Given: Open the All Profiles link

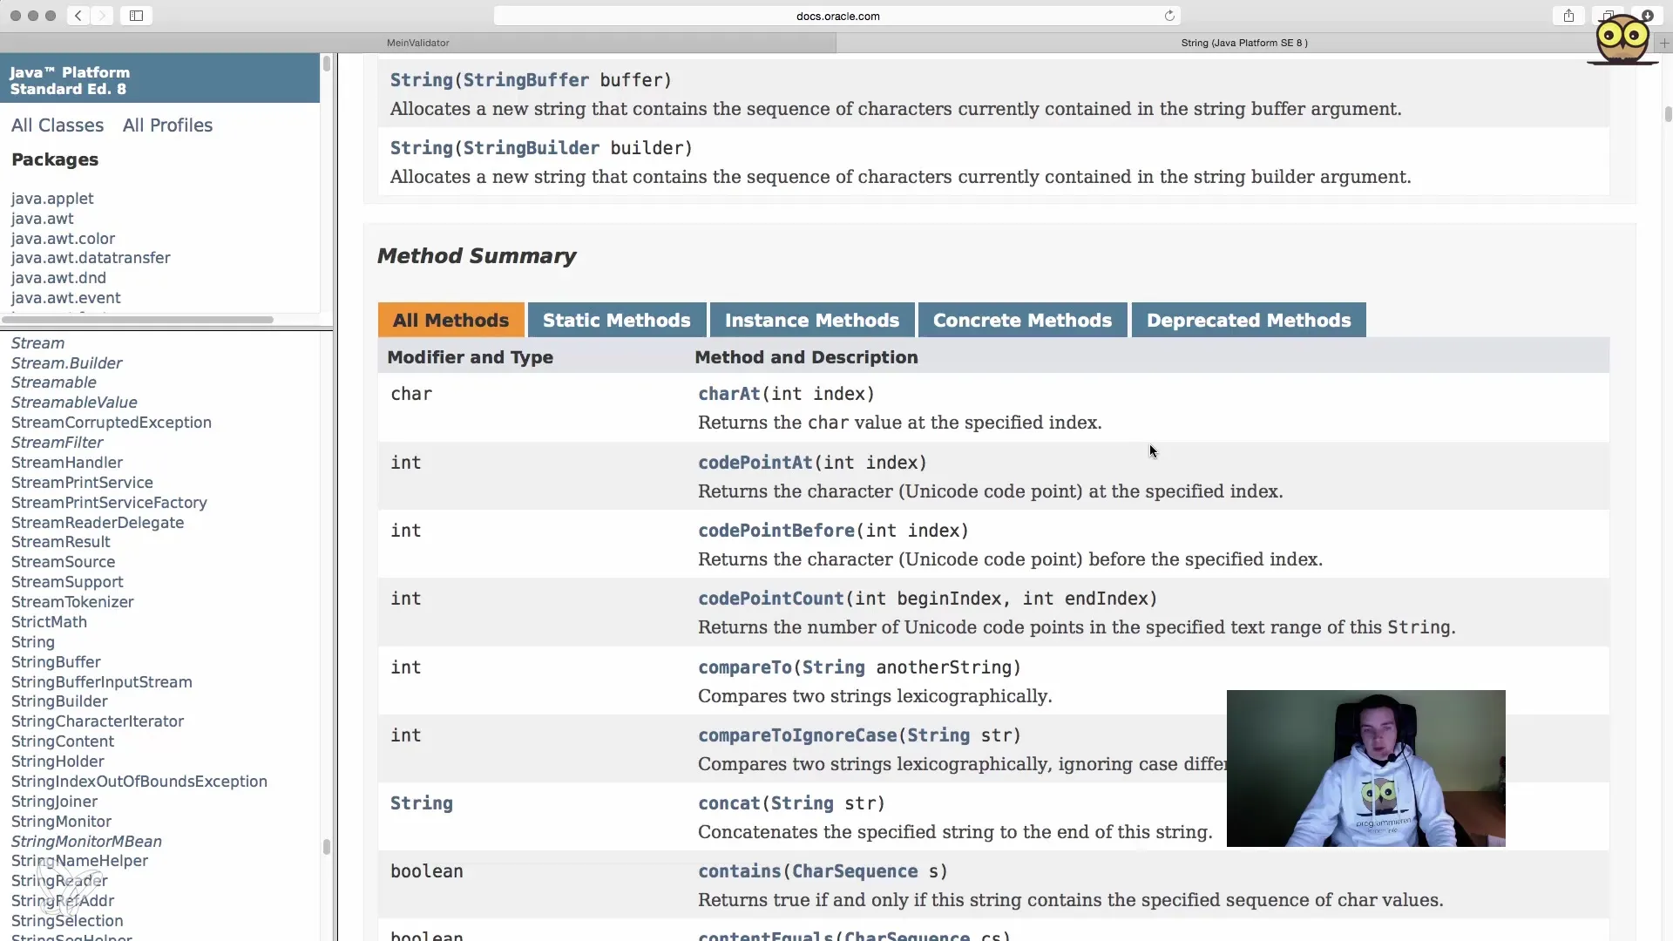Looking at the screenshot, I should click(x=167, y=125).
